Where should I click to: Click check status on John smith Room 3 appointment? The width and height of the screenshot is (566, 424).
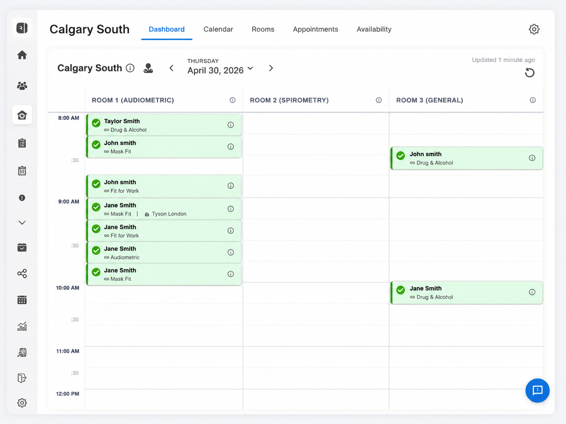pos(401,156)
